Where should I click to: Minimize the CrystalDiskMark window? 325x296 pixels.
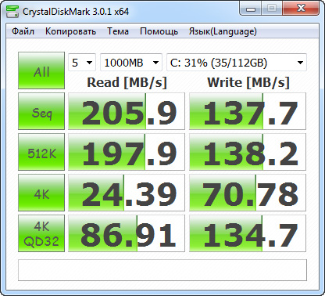pyautogui.click(x=251, y=9)
